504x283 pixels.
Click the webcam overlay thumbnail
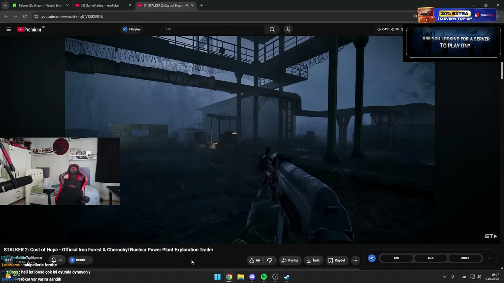click(x=60, y=171)
